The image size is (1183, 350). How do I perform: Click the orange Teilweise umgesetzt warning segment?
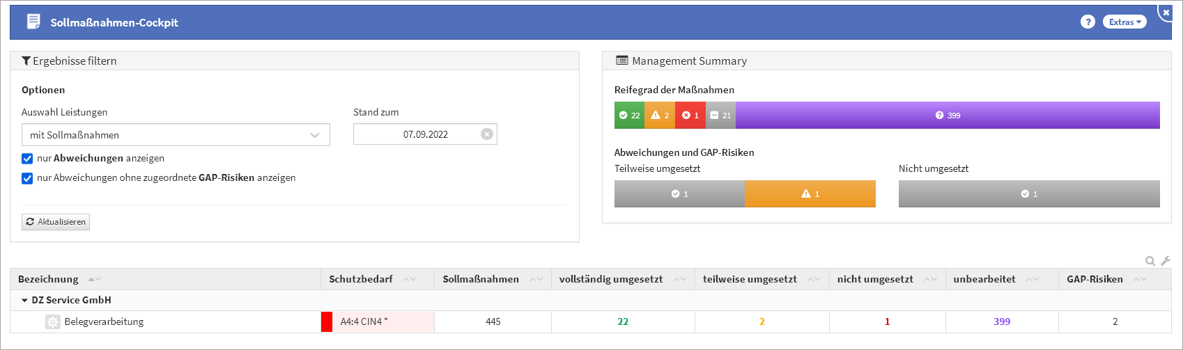click(x=810, y=194)
